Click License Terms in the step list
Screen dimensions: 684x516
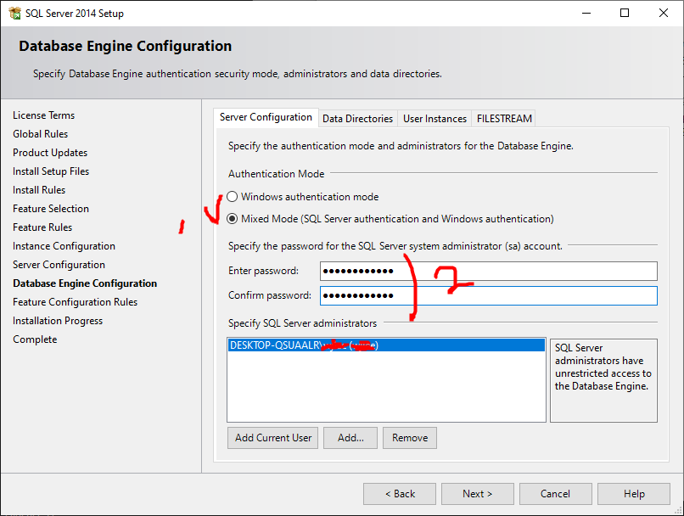[x=43, y=115]
